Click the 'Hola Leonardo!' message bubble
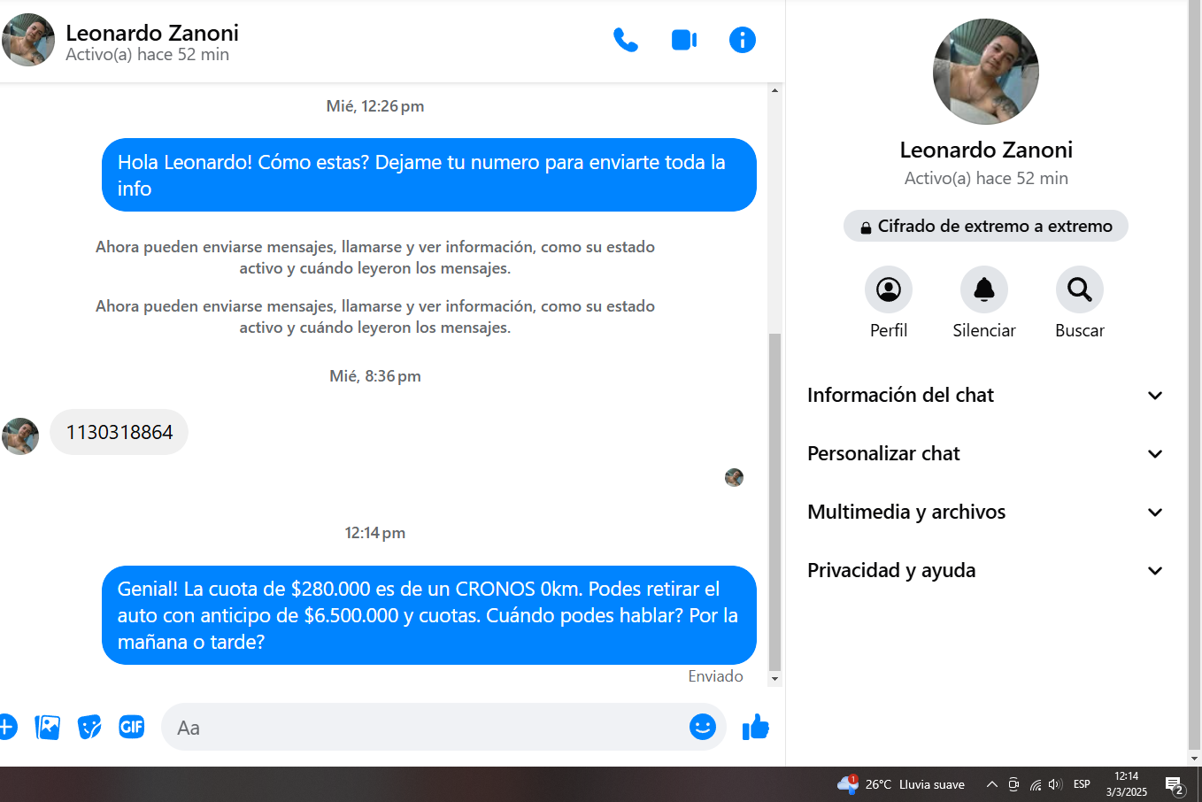Viewport: 1202px width, 802px height. coord(429,175)
